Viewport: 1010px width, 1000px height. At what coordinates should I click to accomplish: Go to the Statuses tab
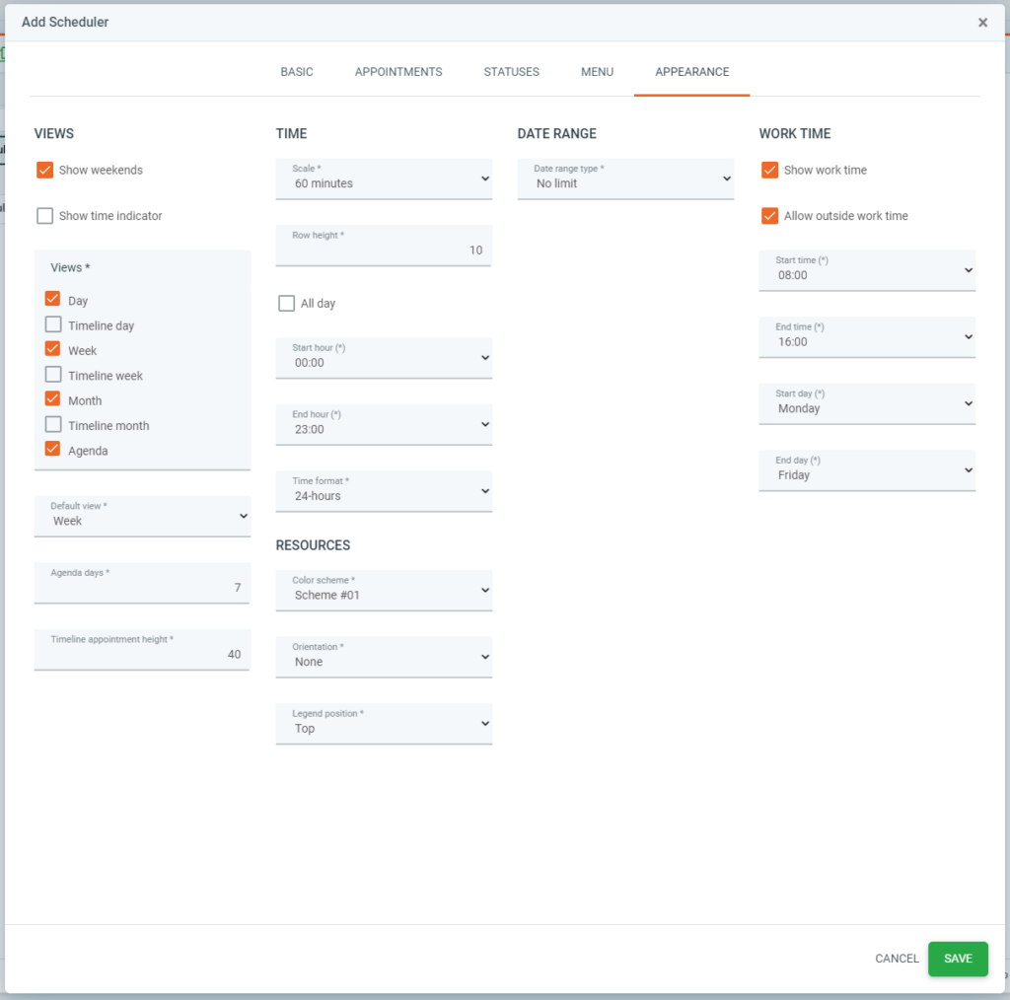(511, 72)
